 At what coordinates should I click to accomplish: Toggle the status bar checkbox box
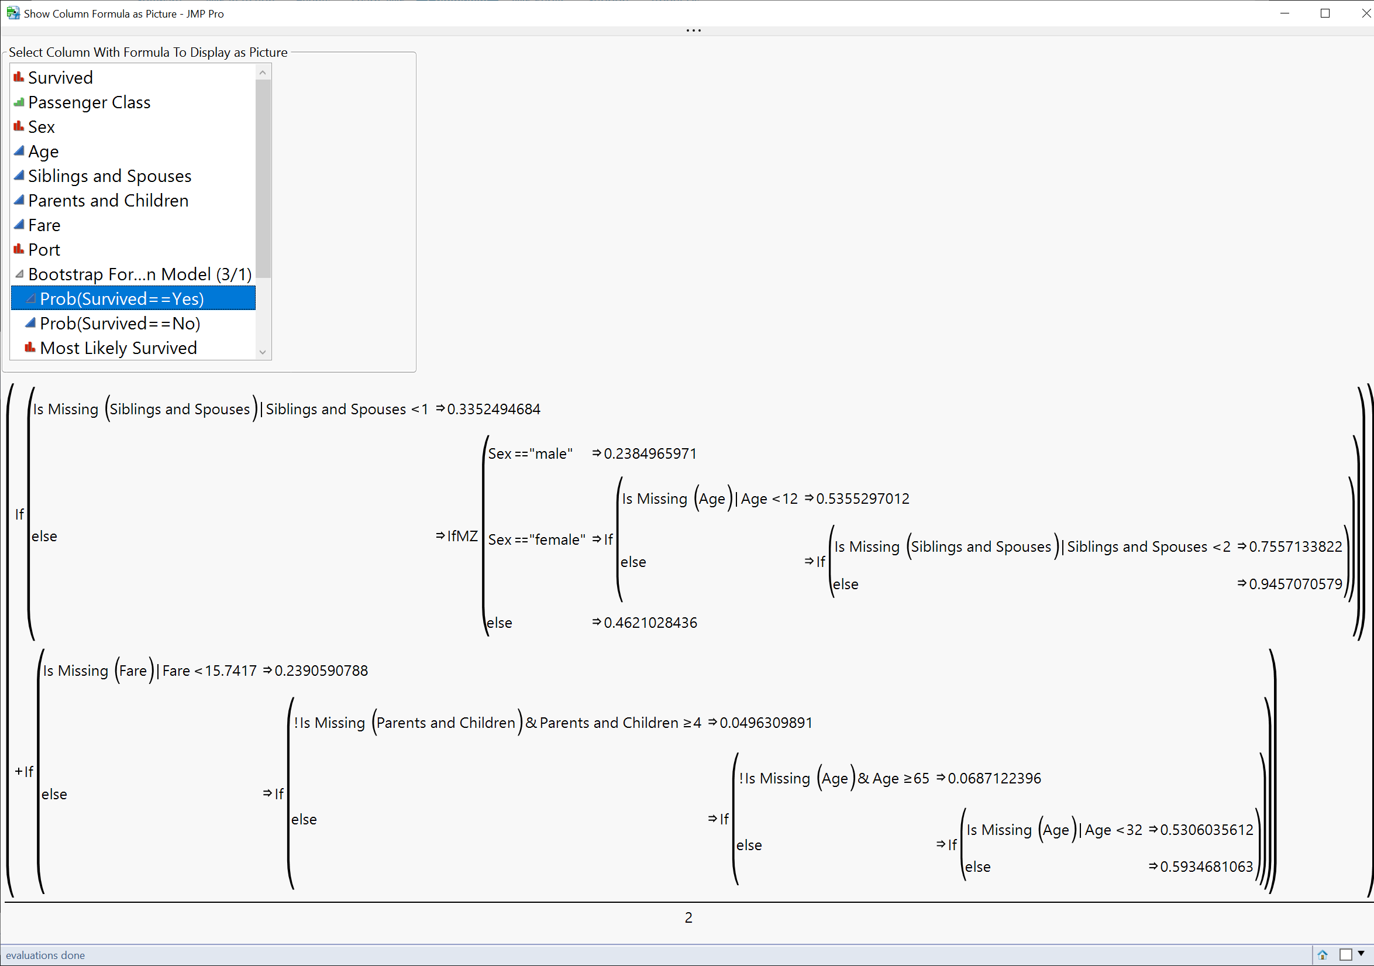point(1345,955)
